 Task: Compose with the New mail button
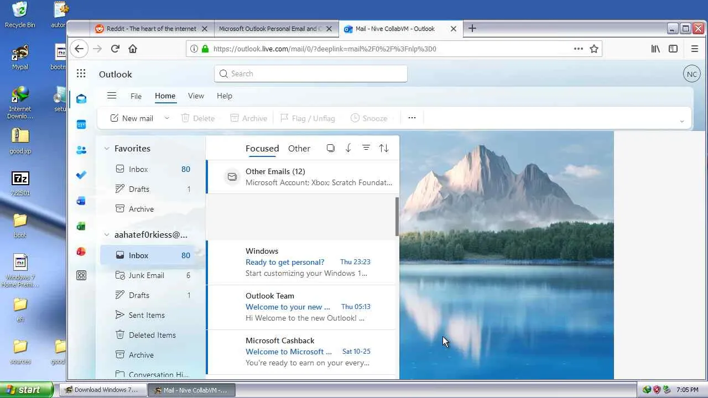132,118
